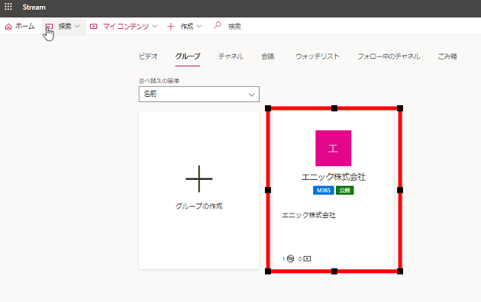Click the マイコンテンツ video icon

[x=94, y=27]
